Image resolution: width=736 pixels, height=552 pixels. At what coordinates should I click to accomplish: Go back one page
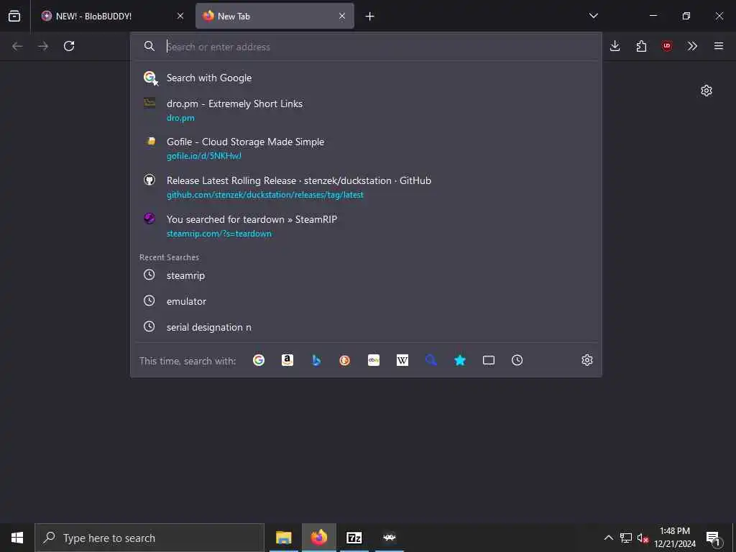click(x=17, y=46)
